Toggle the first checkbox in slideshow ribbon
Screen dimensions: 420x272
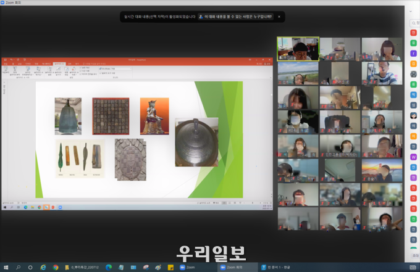(x=81, y=67)
